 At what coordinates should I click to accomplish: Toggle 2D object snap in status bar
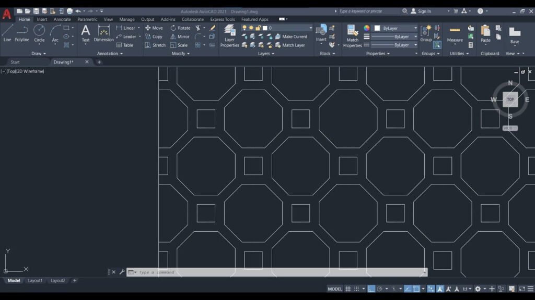point(416,289)
